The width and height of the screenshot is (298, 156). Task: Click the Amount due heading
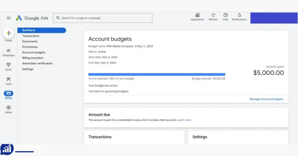coord(99,115)
